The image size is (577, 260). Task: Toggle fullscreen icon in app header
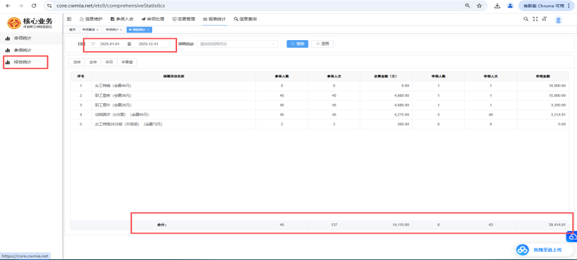coord(535,19)
